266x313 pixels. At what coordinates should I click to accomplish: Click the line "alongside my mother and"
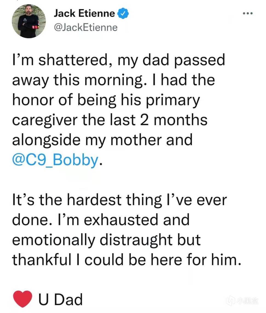click(x=102, y=140)
